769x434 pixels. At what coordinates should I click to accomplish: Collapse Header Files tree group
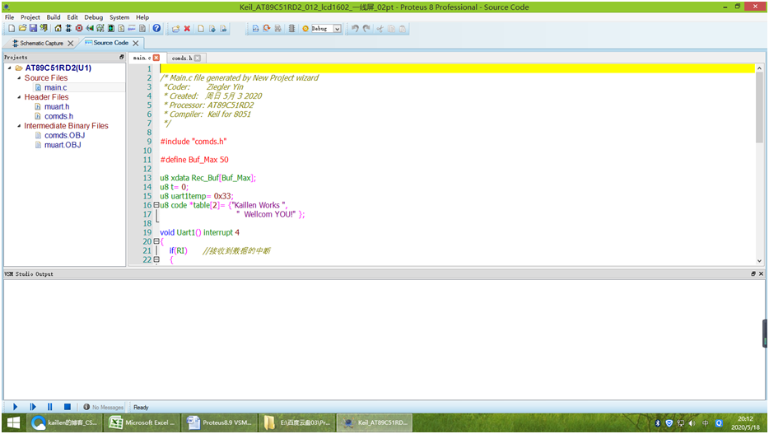click(19, 97)
